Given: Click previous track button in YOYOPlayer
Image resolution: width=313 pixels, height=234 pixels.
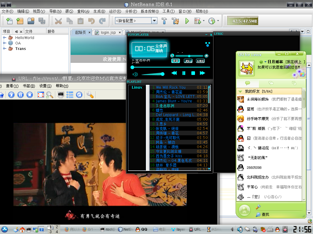Looking at the screenshot, I should click(174, 73).
